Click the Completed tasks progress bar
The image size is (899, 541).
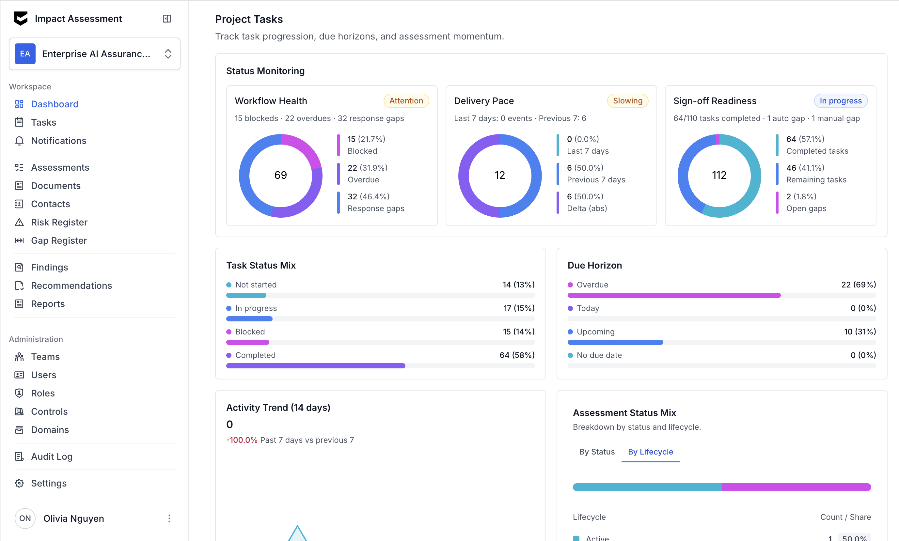pos(380,366)
